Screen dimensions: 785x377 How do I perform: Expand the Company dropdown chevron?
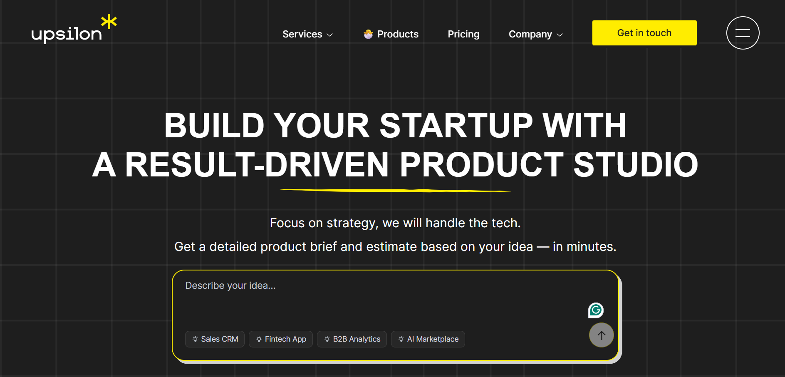point(560,35)
